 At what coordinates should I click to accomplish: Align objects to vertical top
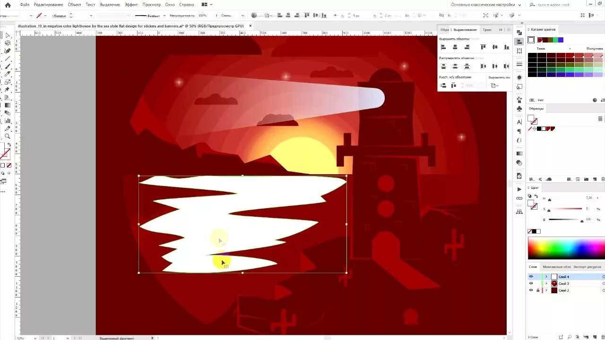click(483, 47)
